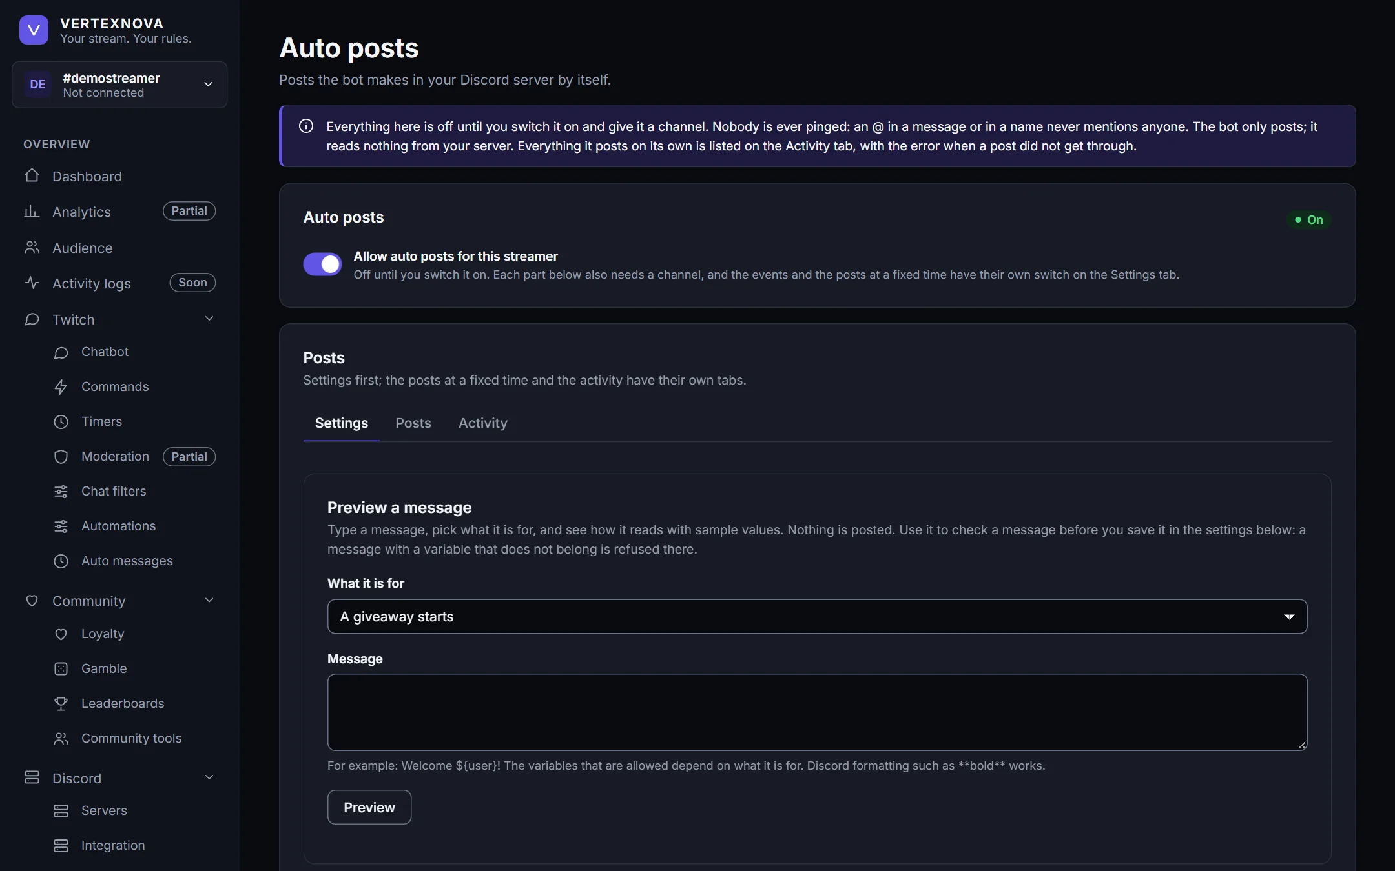
Task: Click the 'Auto posts' page title
Action: point(349,48)
